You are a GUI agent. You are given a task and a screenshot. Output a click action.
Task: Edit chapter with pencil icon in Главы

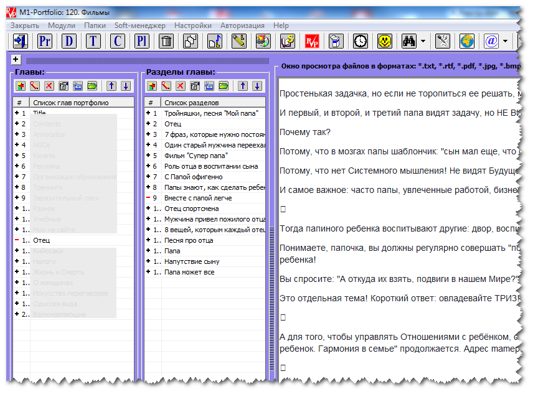click(x=35, y=86)
